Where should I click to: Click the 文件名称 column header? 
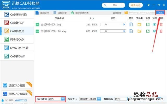click(x=59, y=18)
